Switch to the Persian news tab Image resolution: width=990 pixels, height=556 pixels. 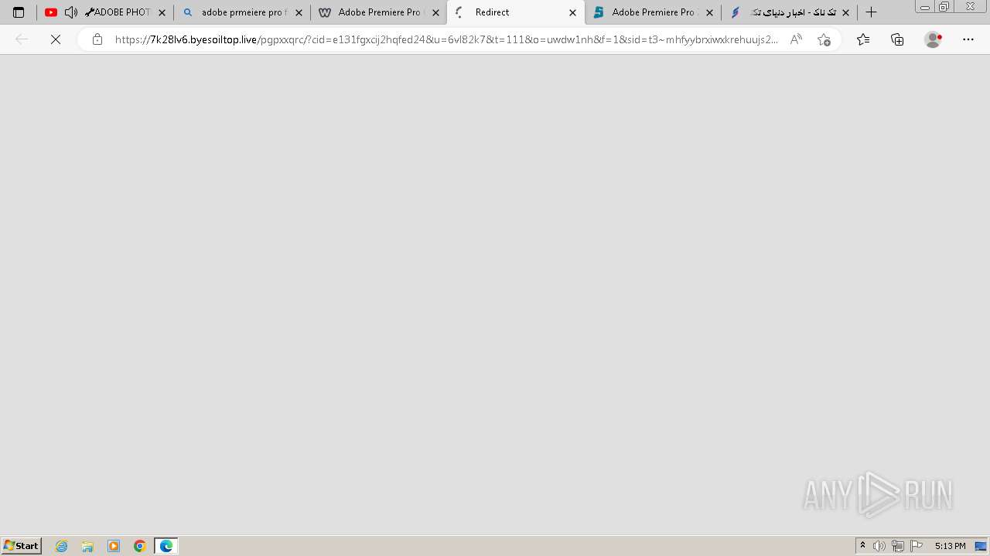[x=789, y=12]
